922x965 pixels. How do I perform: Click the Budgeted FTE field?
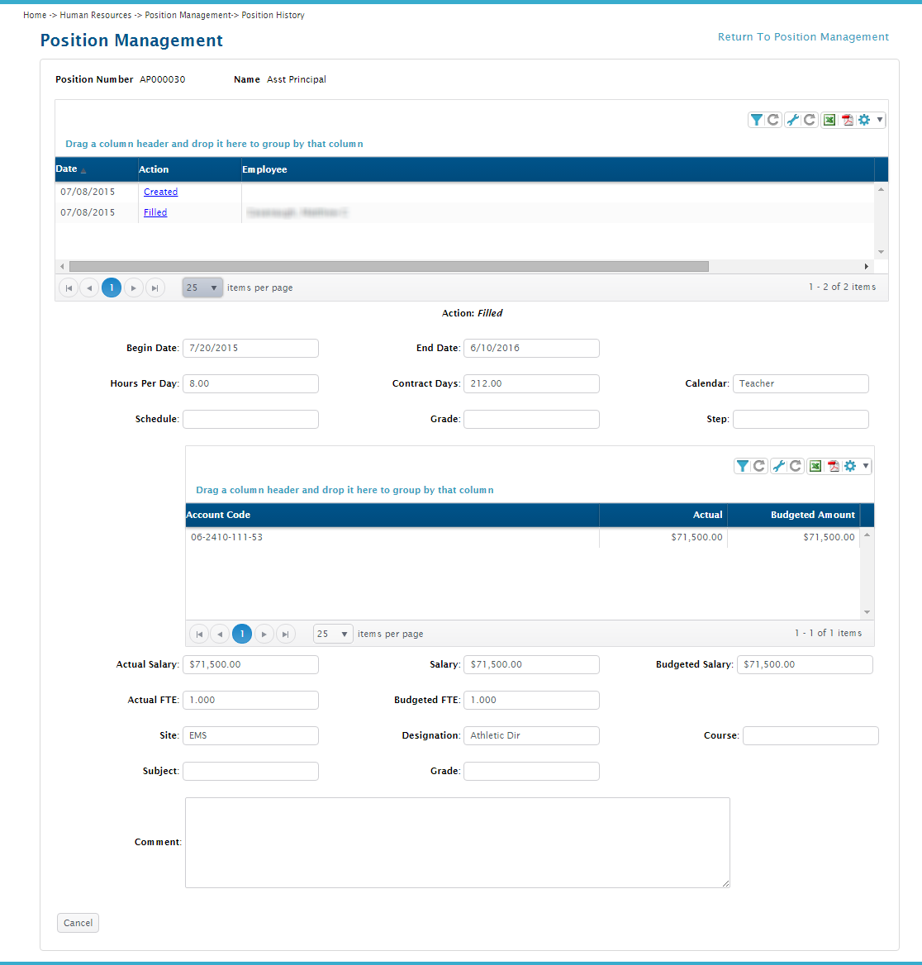[x=531, y=701]
